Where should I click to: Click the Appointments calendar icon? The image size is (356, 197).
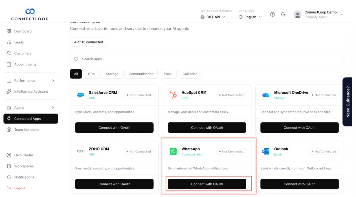tap(9, 64)
